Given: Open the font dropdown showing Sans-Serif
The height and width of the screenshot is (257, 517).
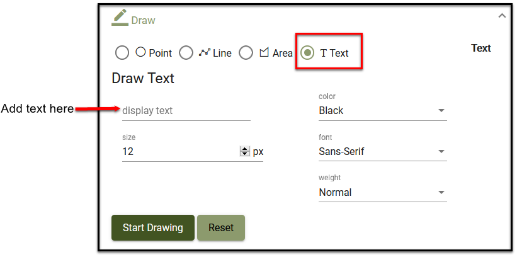Looking at the screenshot, I should click(382, 152).
